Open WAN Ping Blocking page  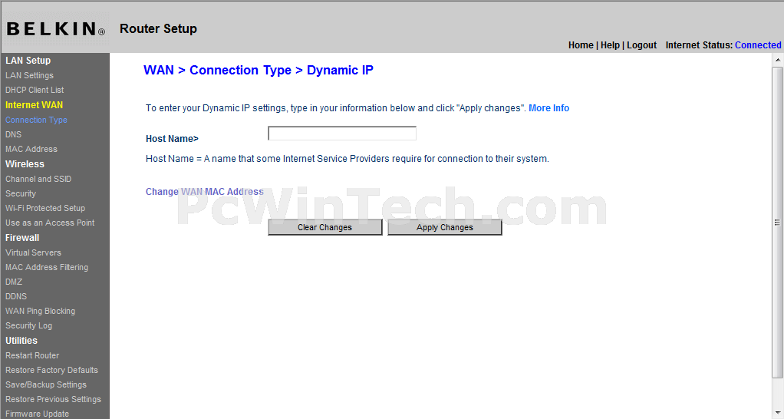click(x=40, y=311)
